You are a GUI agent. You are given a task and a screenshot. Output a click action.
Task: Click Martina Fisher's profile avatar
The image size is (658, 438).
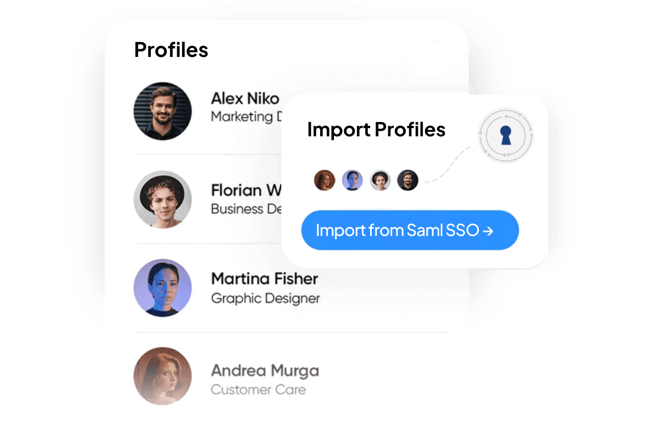point(162,289)
